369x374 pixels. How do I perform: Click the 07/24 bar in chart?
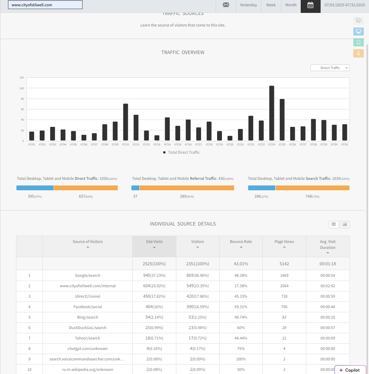tap(271, 113)
